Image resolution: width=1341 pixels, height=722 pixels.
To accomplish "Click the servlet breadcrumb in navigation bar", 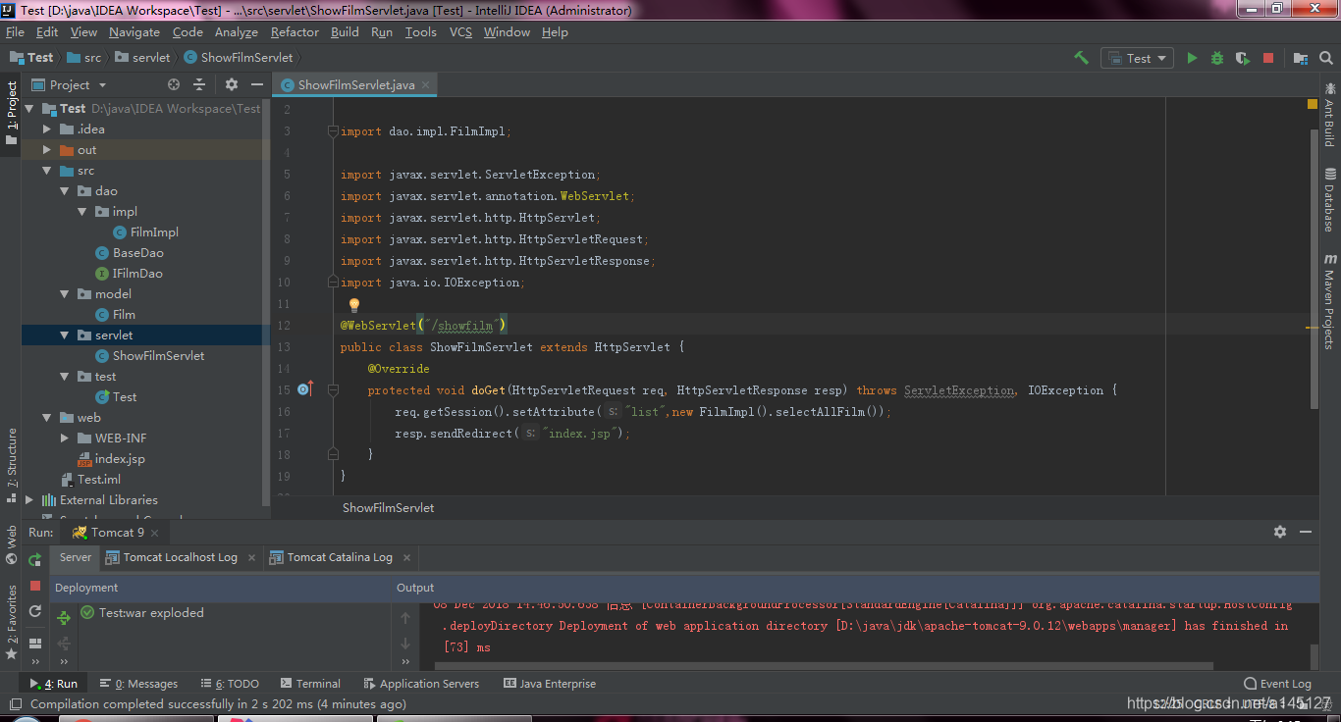I will [143, 58].
